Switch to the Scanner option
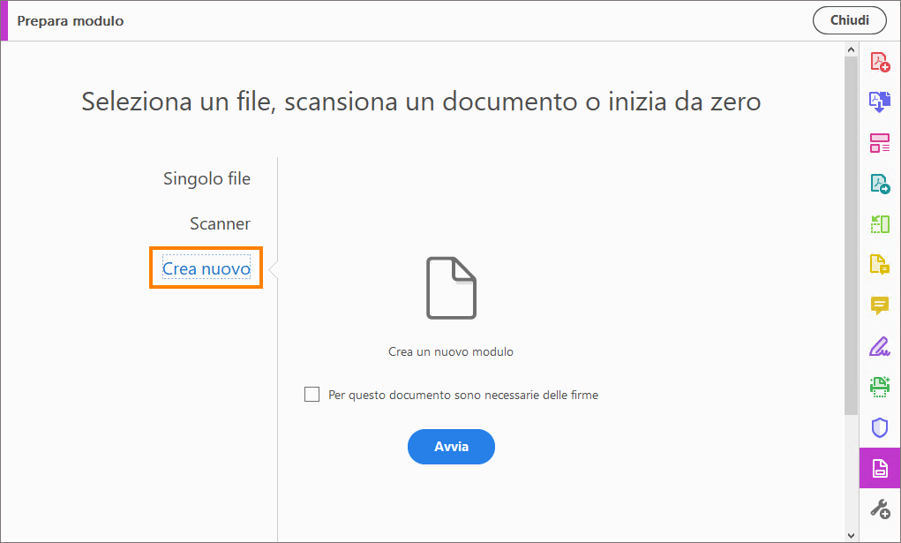The image size is (901, 543). [220, 223]
